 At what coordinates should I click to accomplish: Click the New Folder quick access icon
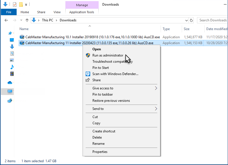[21, 4]
